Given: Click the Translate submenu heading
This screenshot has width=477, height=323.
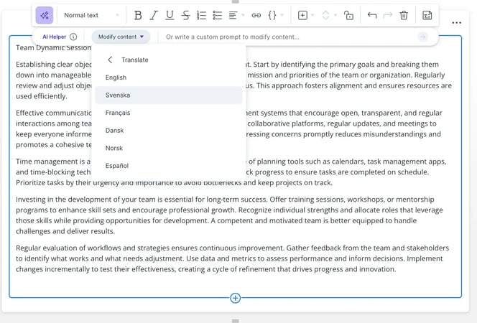Looking at the screenshot, I should 135,60.
